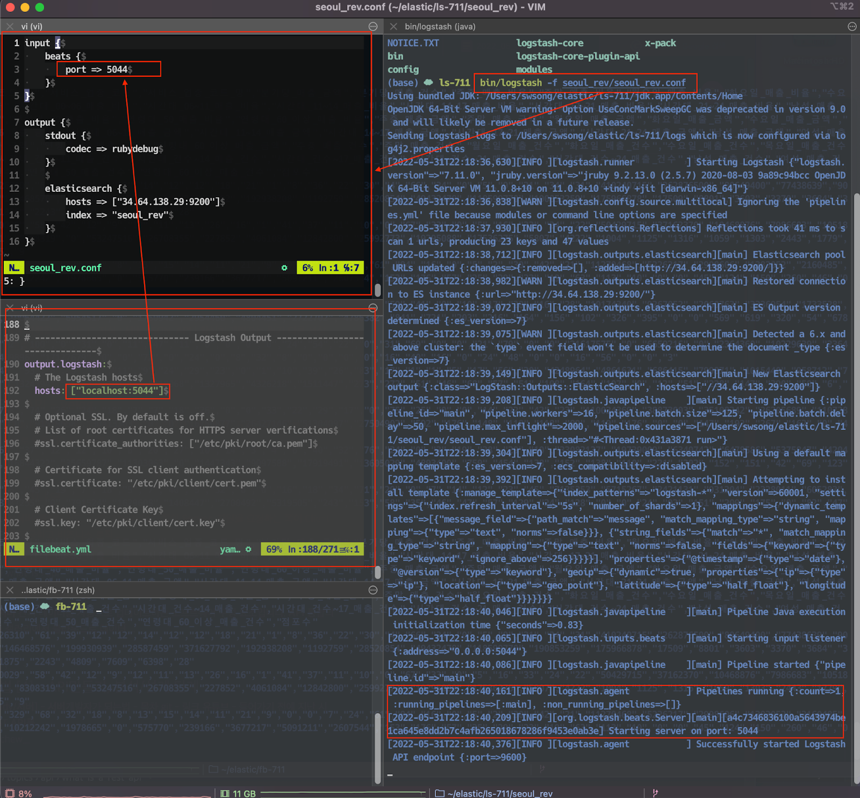Click the filebeat.yml filename in vim status line

[x=60, y=549]
